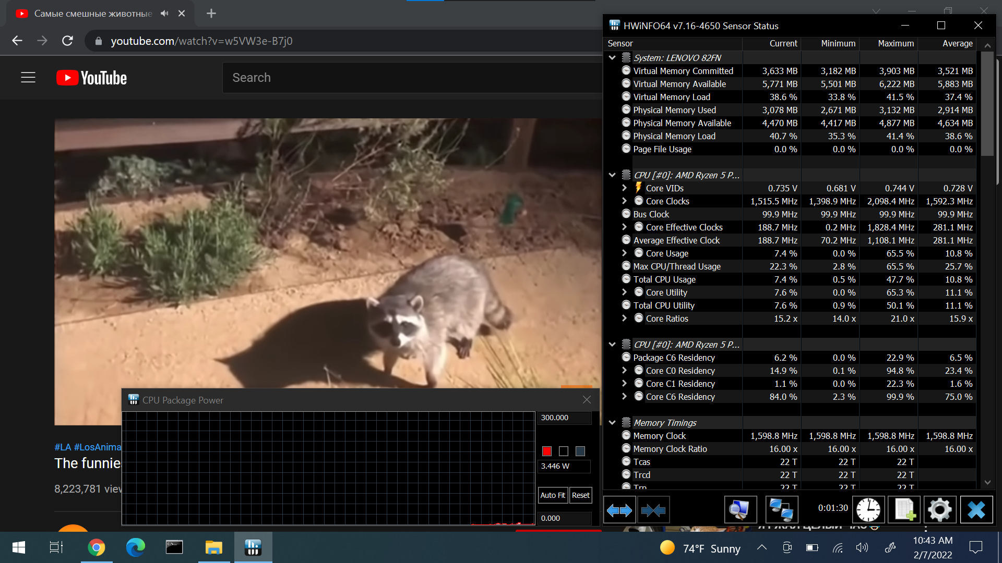Click the Maximum column header

click(x=896, y=44)
